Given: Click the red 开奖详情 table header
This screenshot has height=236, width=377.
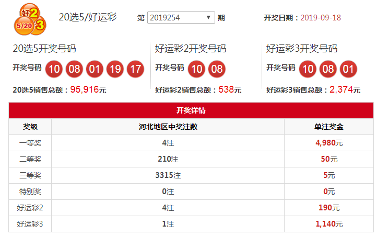Looking at the screenshot, I should [191, 110].
